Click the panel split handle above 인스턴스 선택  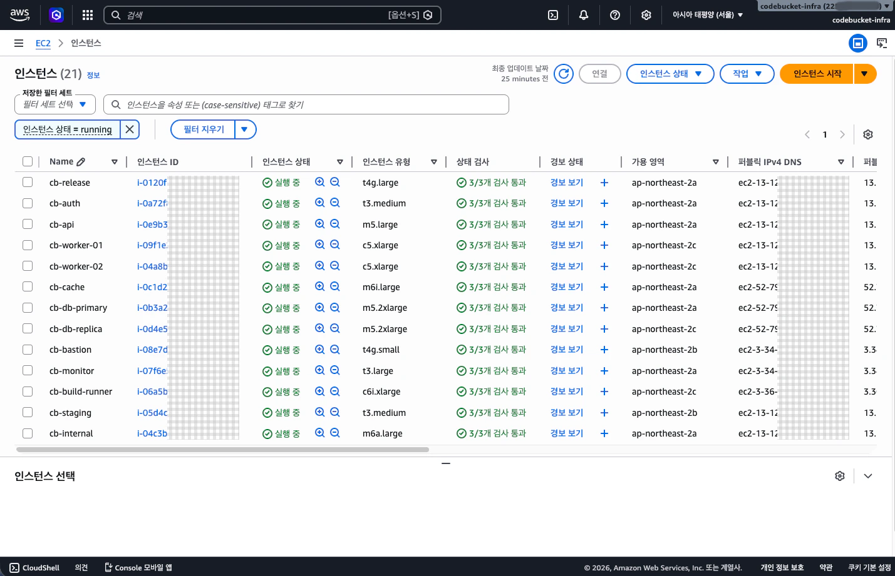(x=446, y=463)
